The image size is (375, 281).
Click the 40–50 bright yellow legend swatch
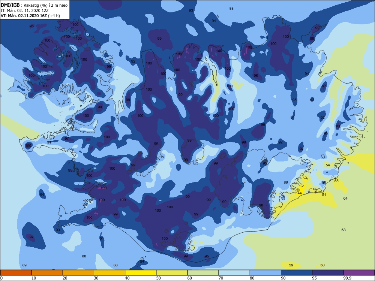[141, 273]
